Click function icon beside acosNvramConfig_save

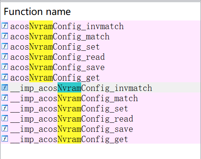(x=5, y=67)
